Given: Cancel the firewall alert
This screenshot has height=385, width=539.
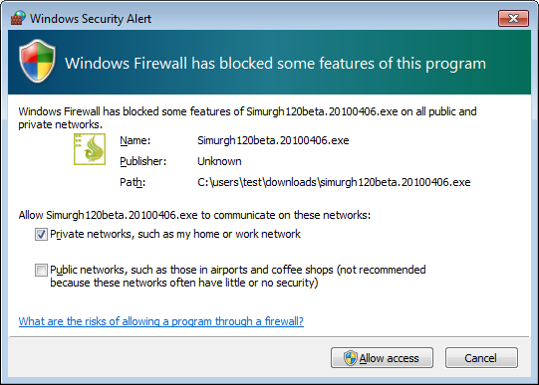Looking at the screenshot, I should [x=481, y=358].
